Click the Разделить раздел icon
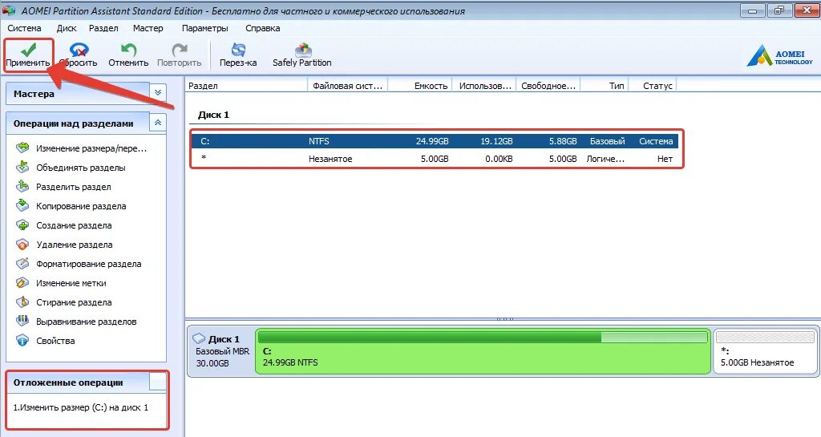Screen dimensions: 821x437 pos(22,186)
